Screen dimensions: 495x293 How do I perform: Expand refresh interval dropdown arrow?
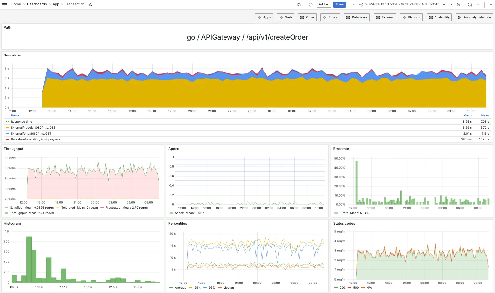[478, 5]
